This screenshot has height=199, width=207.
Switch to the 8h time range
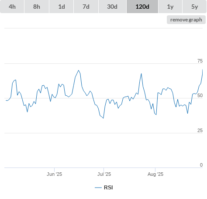(37, 7)
